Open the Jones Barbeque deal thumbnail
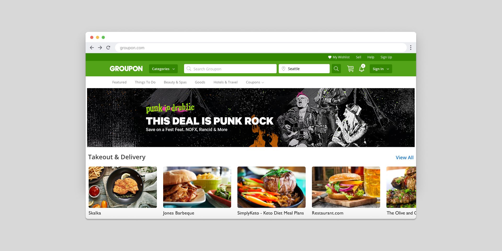502x251 pixels. pyautogui.click(x=197, y=187)
